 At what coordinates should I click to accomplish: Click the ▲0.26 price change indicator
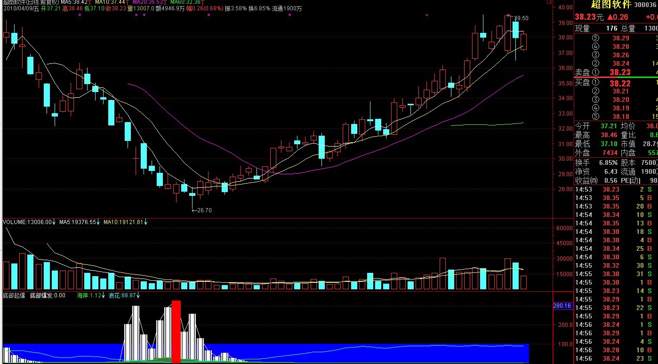[x=617, y=18]
